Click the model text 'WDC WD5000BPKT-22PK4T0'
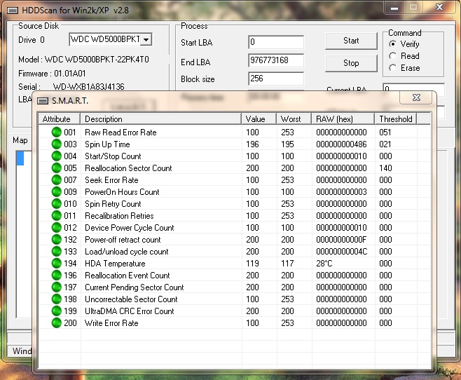Image resolution: width=461 pixels, height=380 pixels. (x=97, y=60)
